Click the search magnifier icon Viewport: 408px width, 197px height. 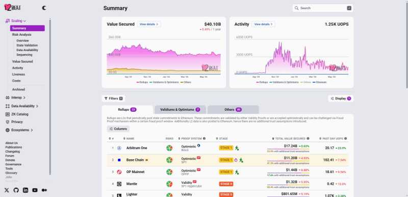tap(296, 8)
